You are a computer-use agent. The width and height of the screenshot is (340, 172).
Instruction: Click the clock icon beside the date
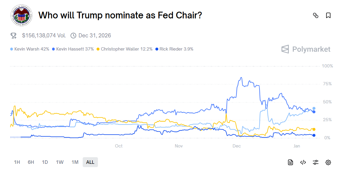tap(73, 35)
